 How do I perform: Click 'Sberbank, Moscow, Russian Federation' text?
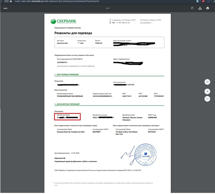[132, 119]
